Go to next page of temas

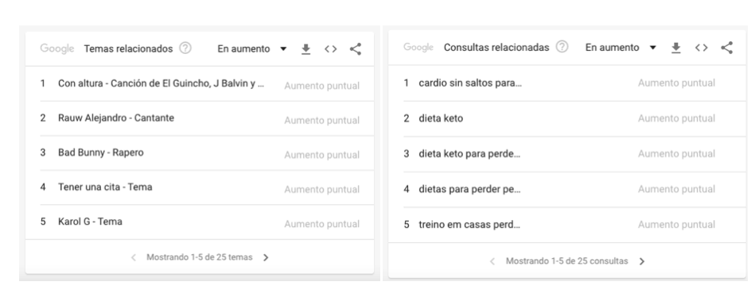pos(266,257)
